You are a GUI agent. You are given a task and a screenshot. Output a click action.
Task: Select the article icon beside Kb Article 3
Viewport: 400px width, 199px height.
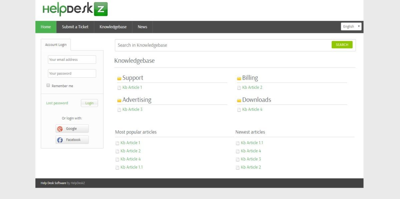tap(119, 109)
